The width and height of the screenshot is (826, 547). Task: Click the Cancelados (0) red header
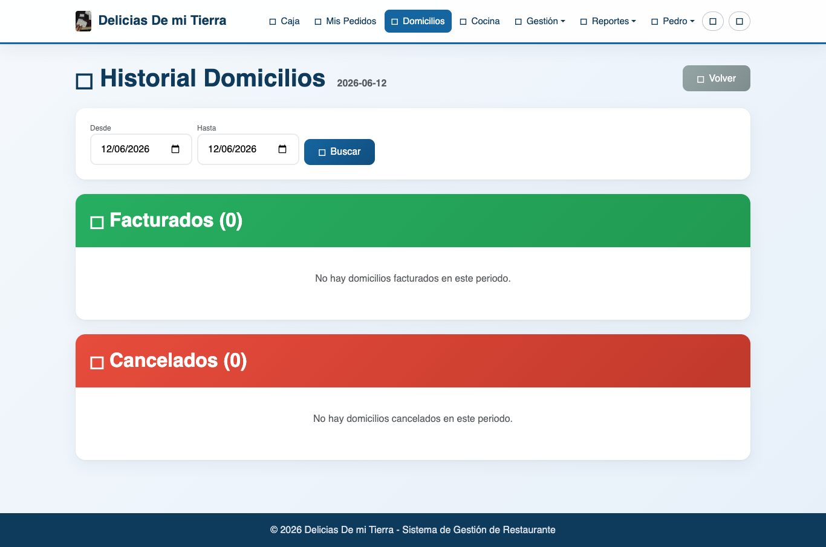pos(413,361)
